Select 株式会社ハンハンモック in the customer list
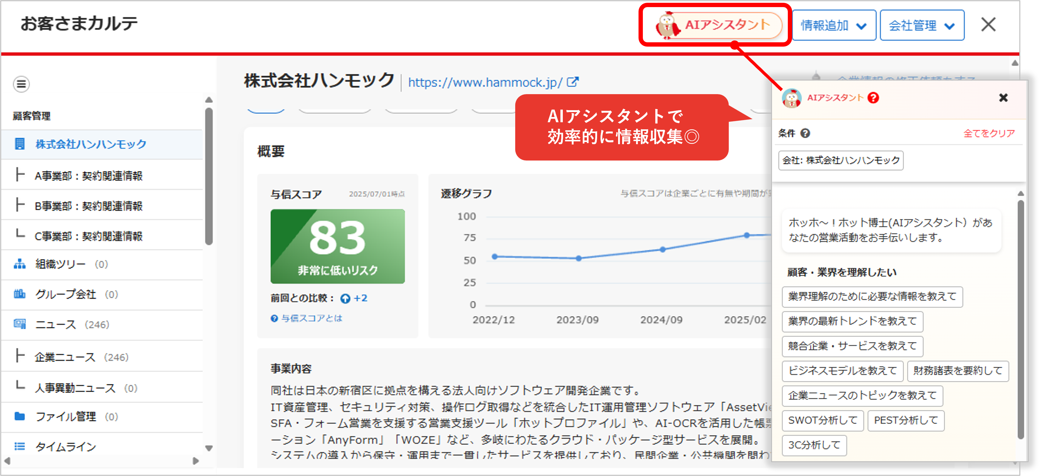Image resolution: width=1040 pixels, height=476 pixels. pos(91,144)
